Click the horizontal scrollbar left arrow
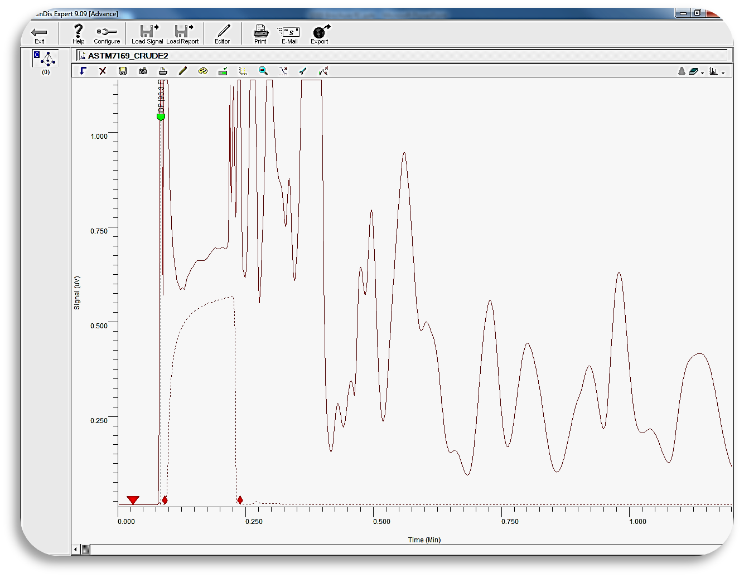Screen dimensions: 744x578 [x=76, y=550]
